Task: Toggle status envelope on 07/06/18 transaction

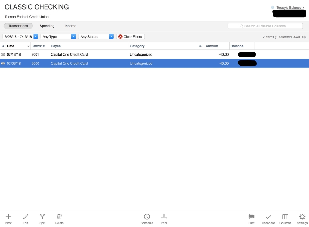Action: click(3, 64)
